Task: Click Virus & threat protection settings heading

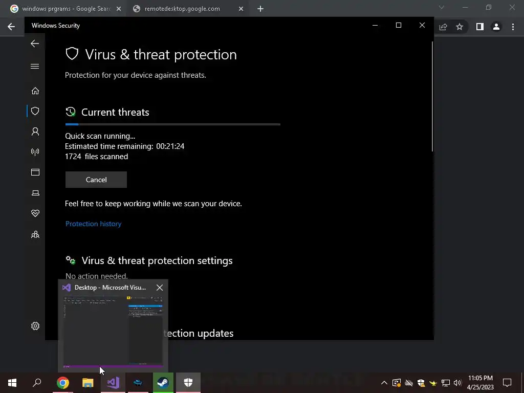Action: [157, 260]
